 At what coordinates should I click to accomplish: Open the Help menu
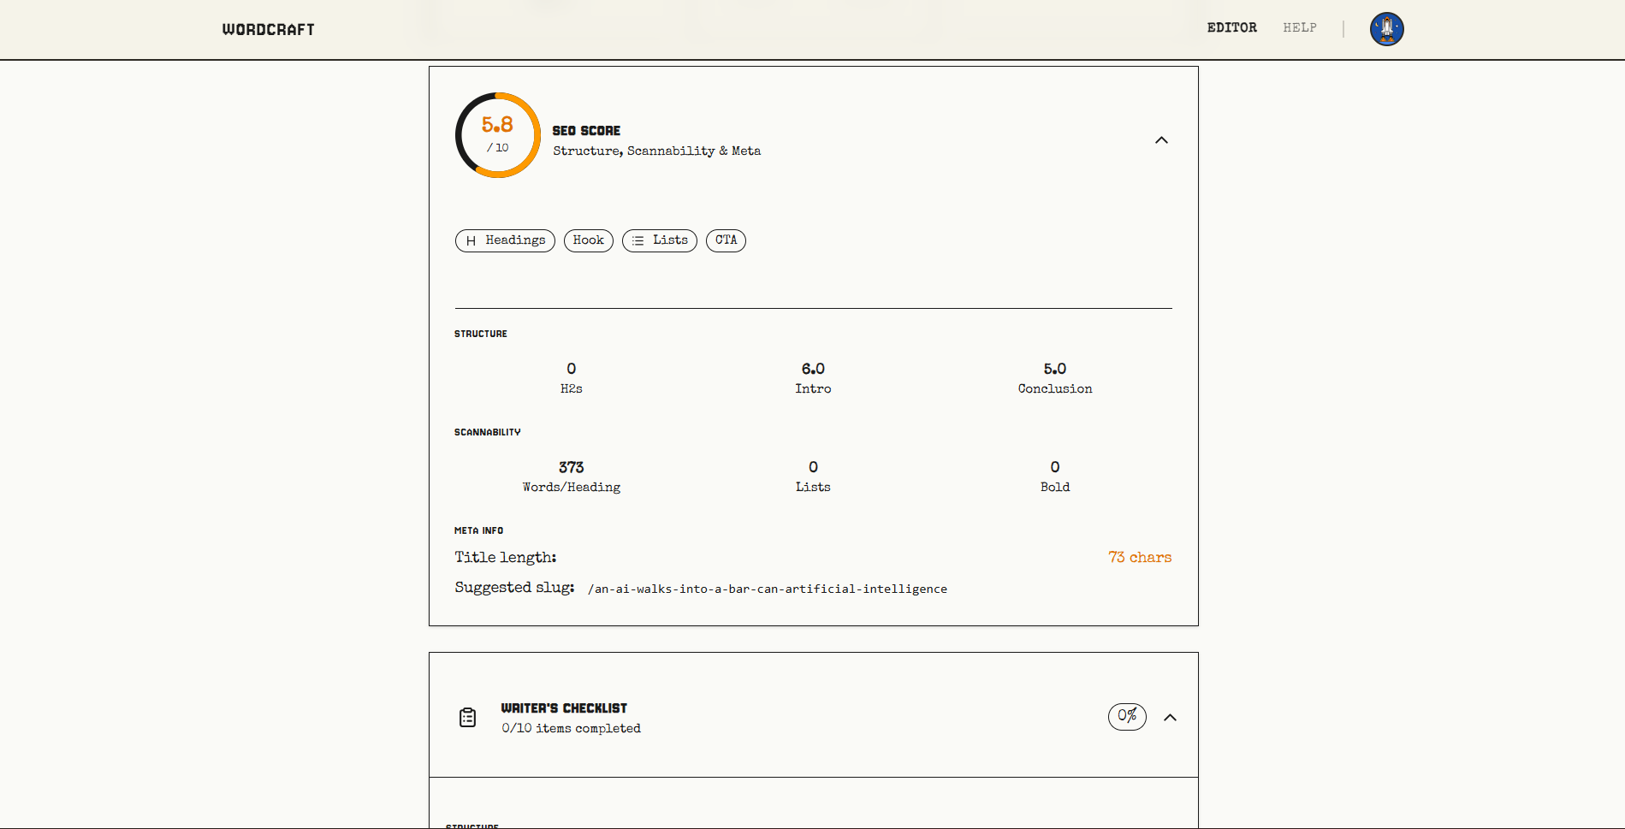tap(1299, 27)
